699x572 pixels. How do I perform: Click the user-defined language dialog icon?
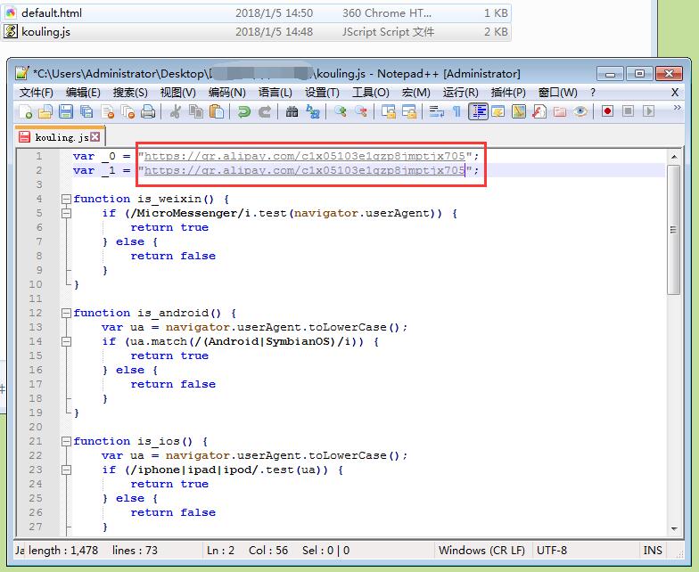point(498,111)
